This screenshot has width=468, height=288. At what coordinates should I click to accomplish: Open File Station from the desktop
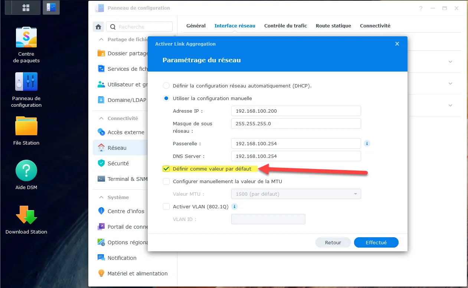coord(26,126)
